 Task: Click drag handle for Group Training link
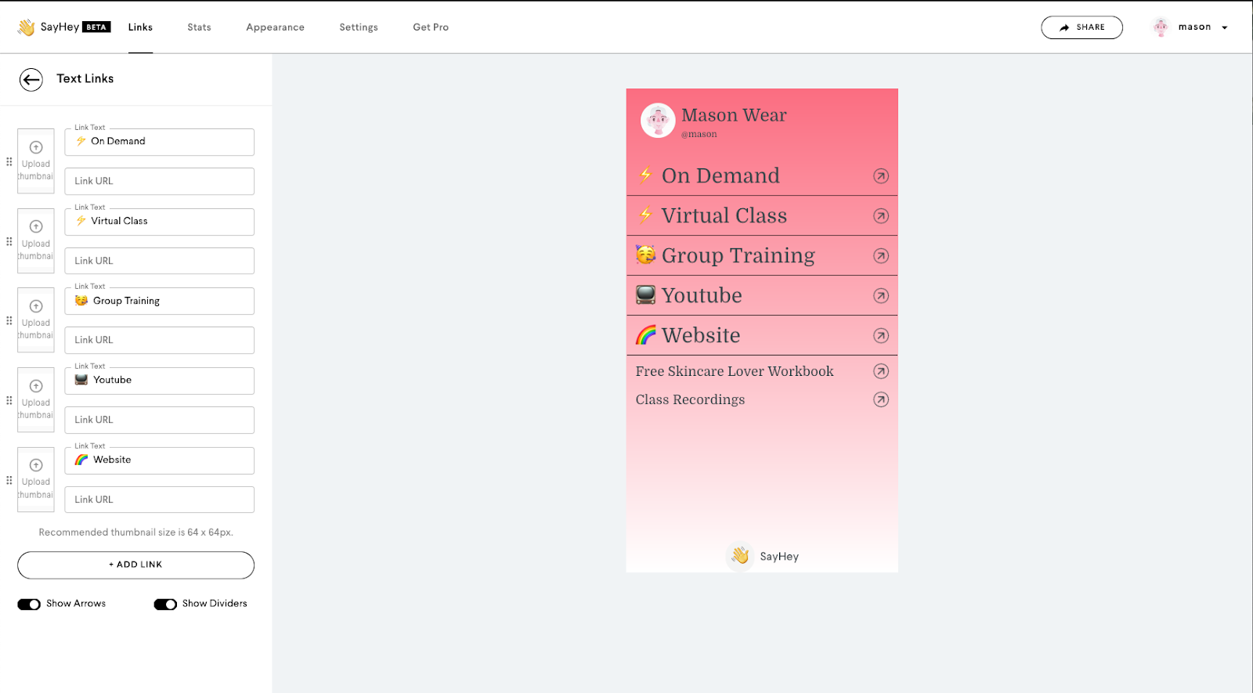(x=9, y=321)
